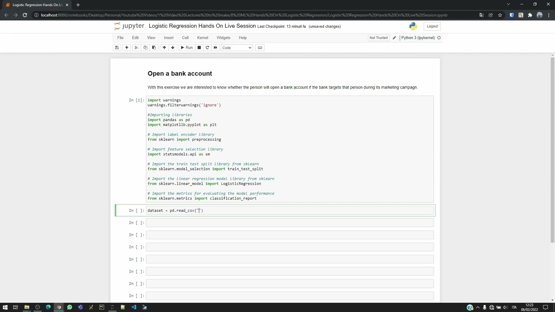This screenshot has width=555, height=312.
Task: Click the pencil edit-mode indicator icon
Action: (394, 38)
